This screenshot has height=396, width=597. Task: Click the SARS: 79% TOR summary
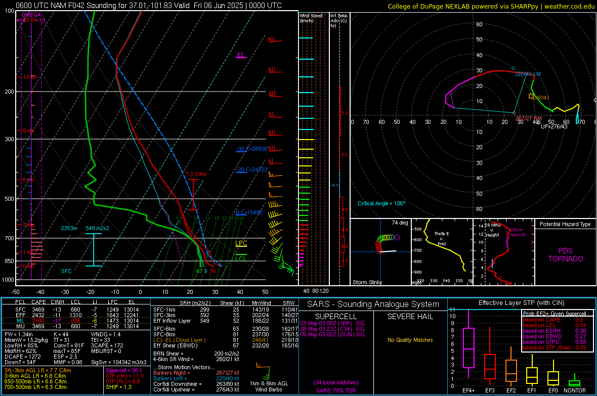pos(335,390)
